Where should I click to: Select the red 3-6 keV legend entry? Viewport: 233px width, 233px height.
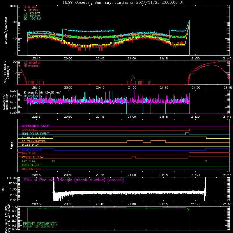tap(30, 7)
